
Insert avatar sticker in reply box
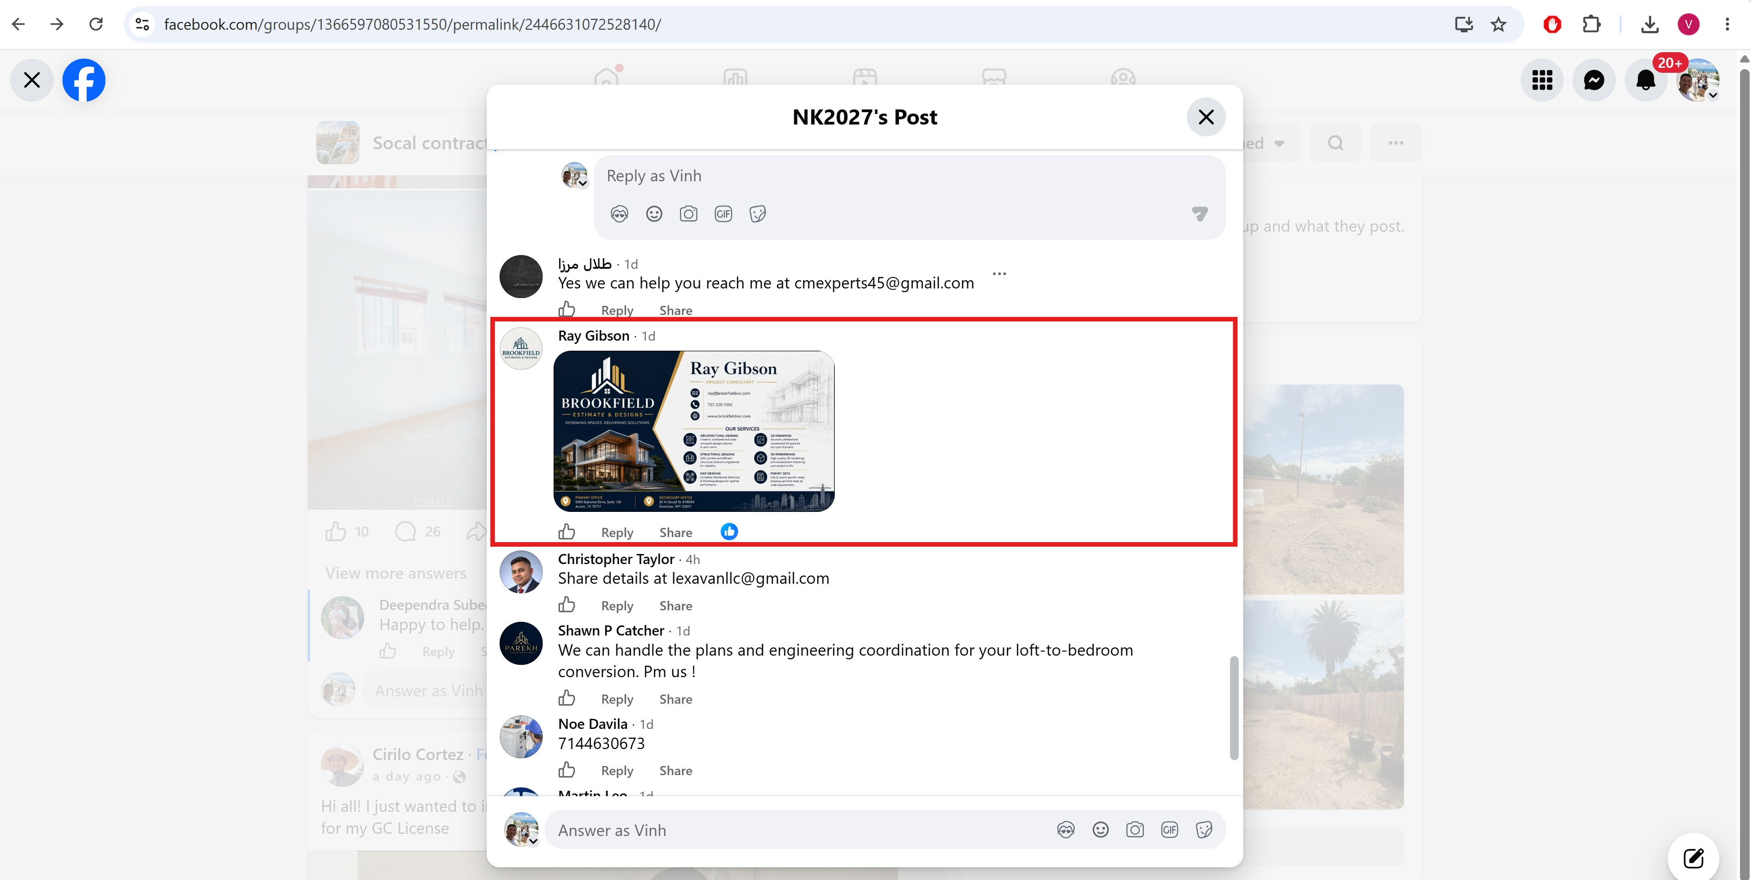pos(619,214)
